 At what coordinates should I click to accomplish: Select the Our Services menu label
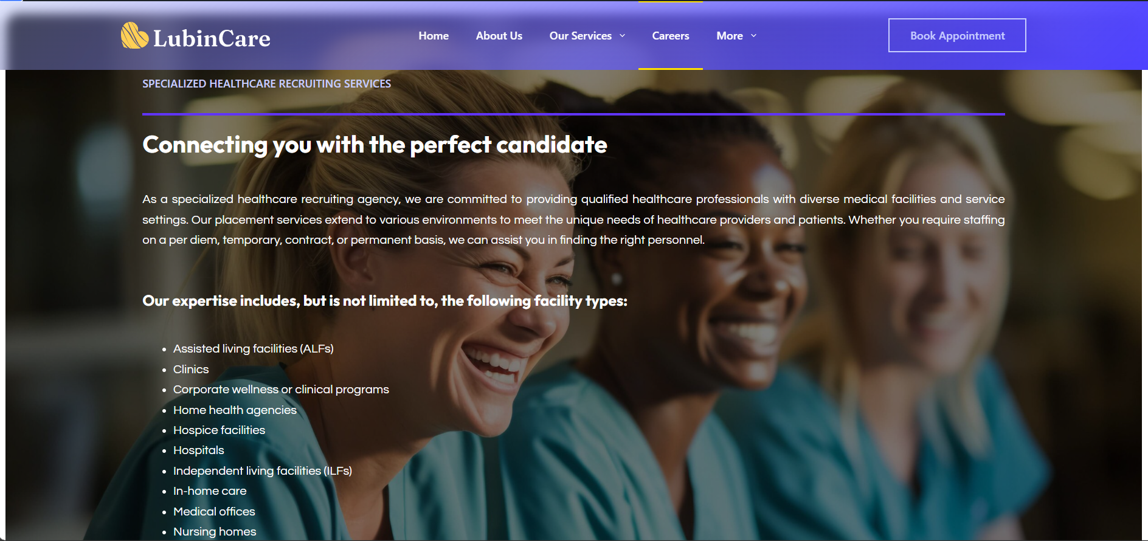point(580,36)
